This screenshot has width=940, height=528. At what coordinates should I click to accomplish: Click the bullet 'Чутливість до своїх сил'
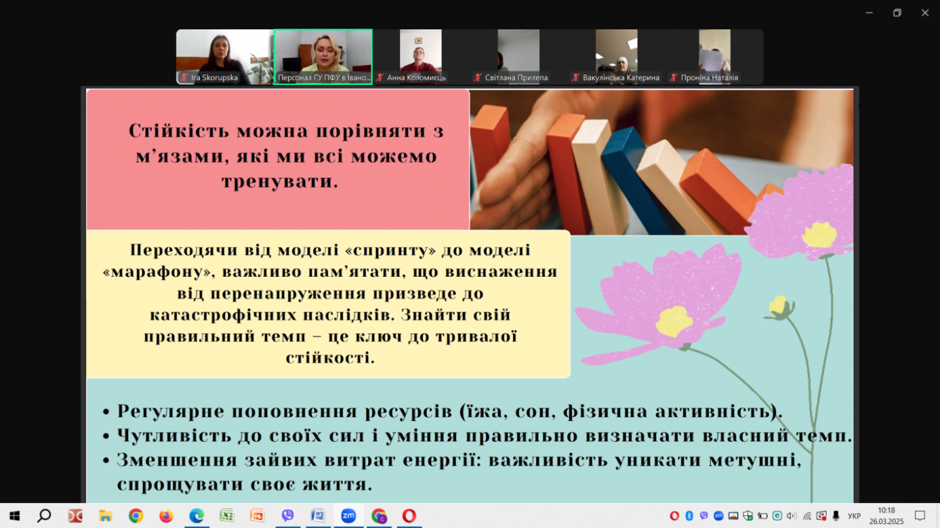click(x=485, y=436)
